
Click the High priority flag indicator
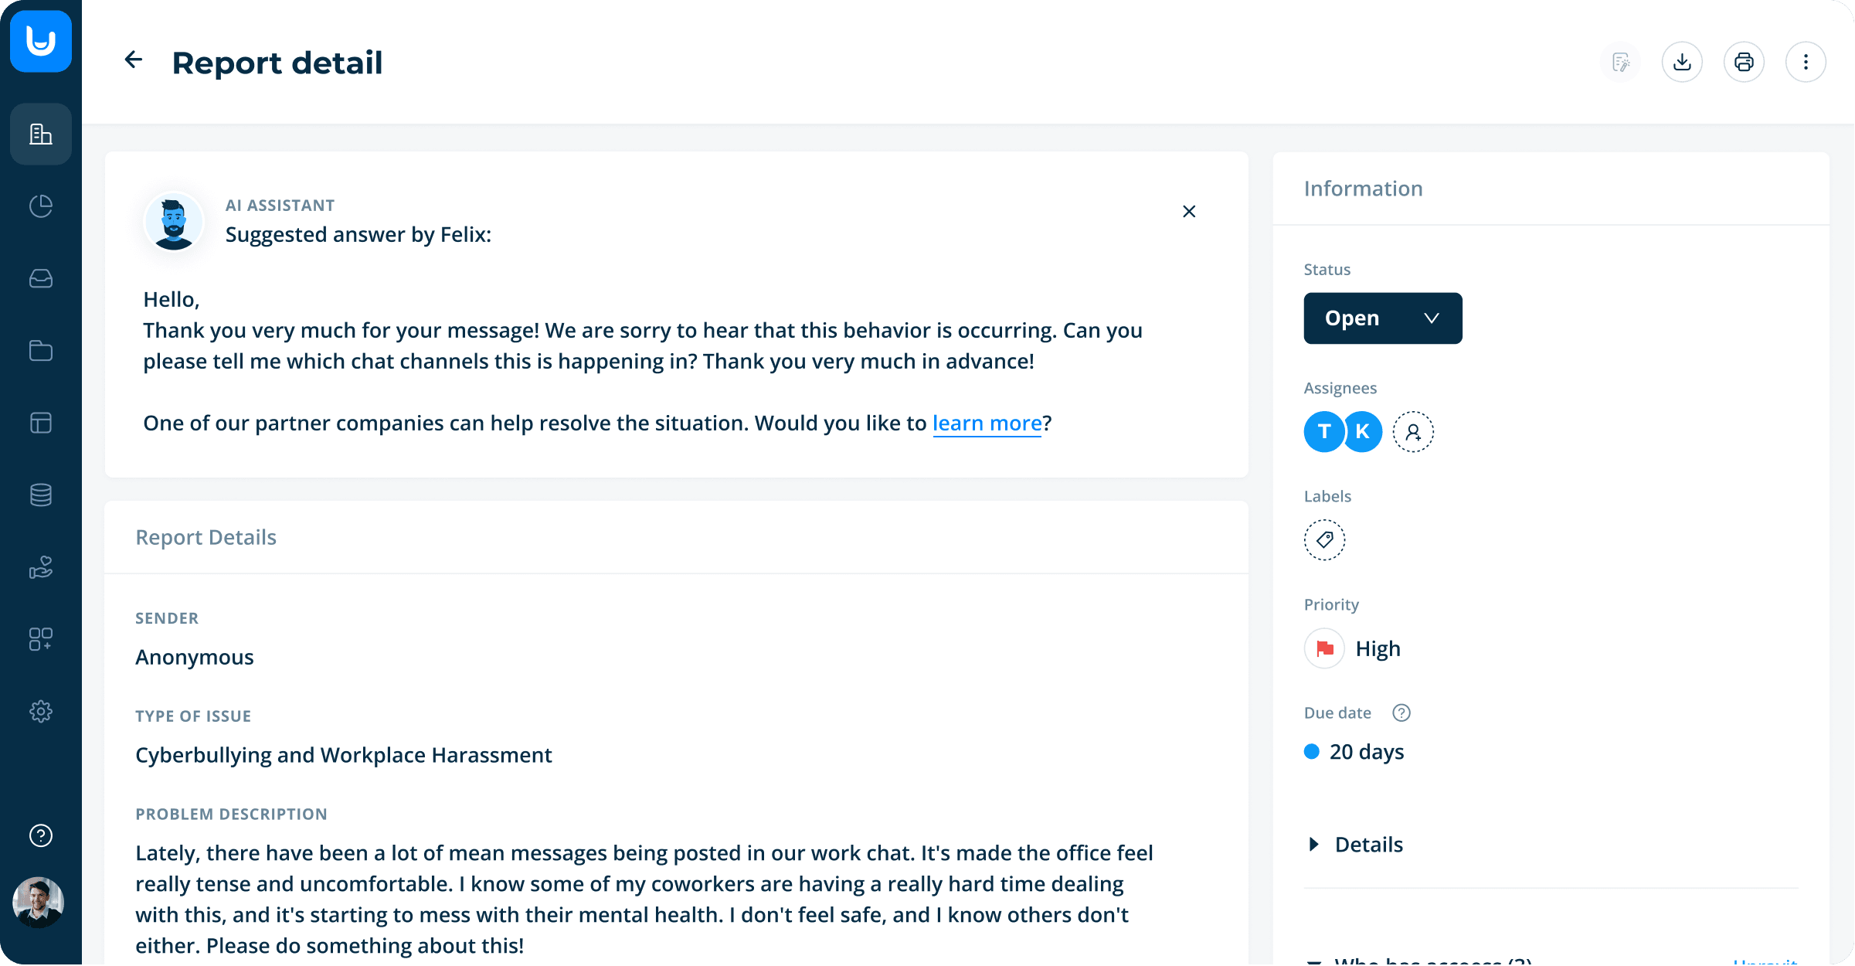click(1325, 648)
